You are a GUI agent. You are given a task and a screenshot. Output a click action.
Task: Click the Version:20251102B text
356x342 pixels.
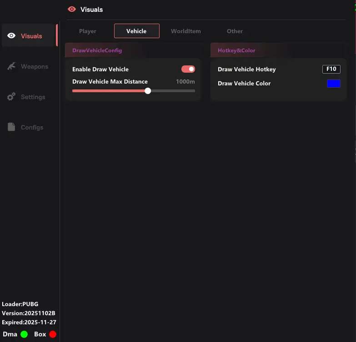click(28, 313)
